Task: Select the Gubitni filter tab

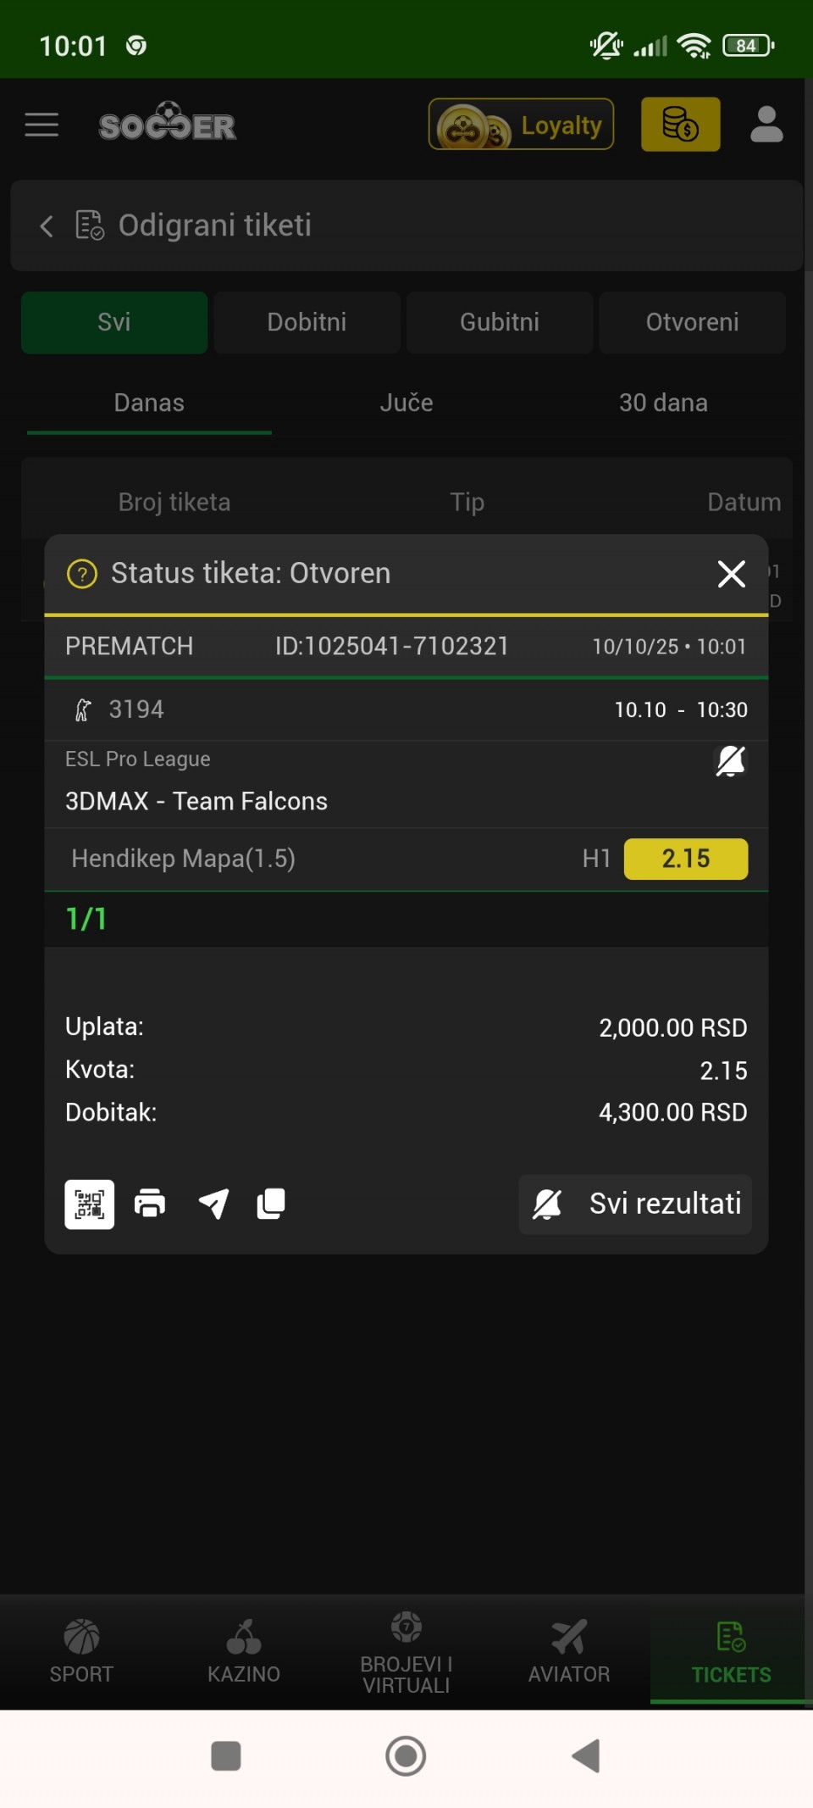Action: [500, 322]
